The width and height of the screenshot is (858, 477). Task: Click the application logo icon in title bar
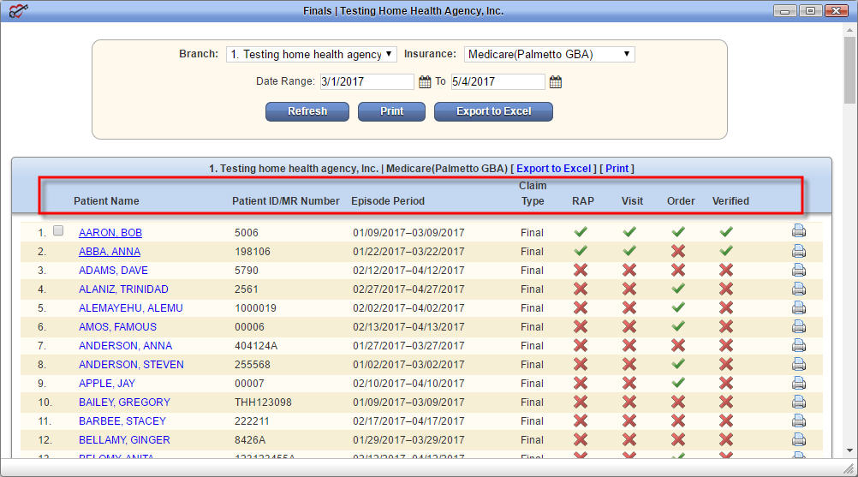click(18, 10)
